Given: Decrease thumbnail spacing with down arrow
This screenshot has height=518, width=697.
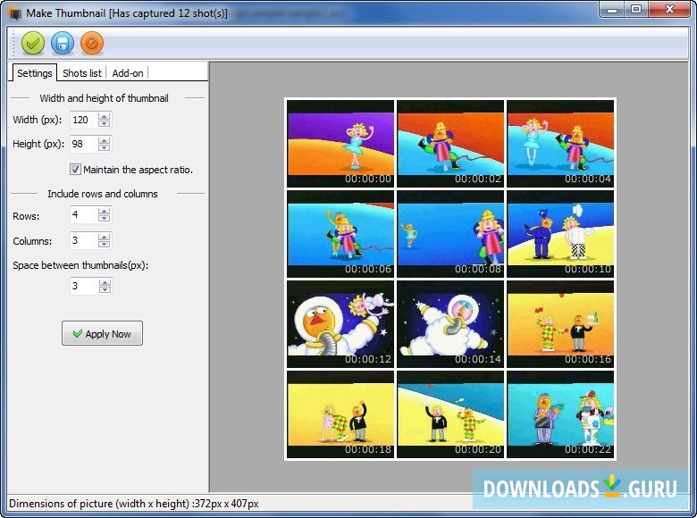Looking at the screenshot, I should pos(105,289).
